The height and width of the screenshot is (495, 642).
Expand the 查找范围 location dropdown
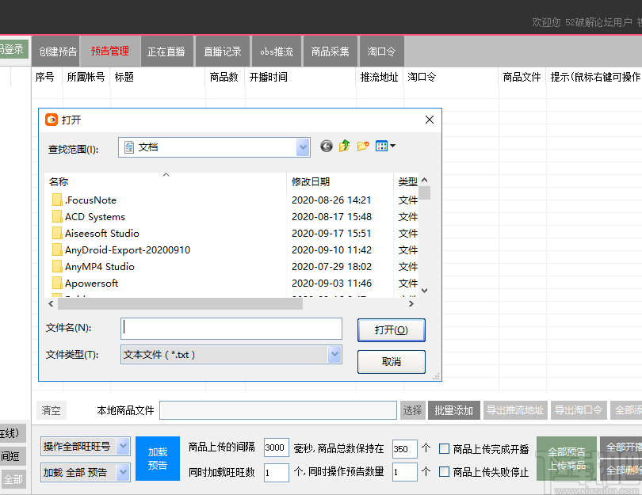tap(303, 147)
